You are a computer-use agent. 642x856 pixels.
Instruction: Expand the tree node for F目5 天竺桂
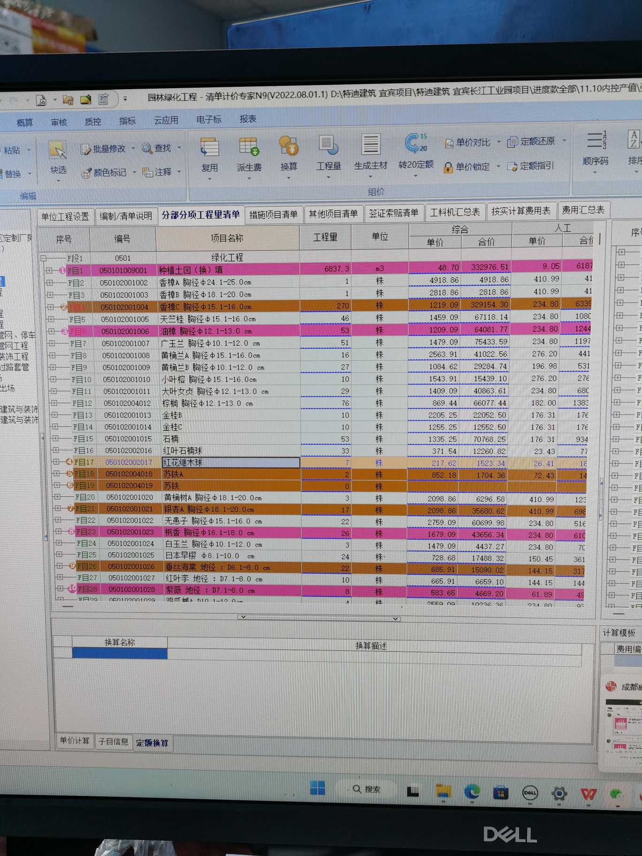point(51,319)
